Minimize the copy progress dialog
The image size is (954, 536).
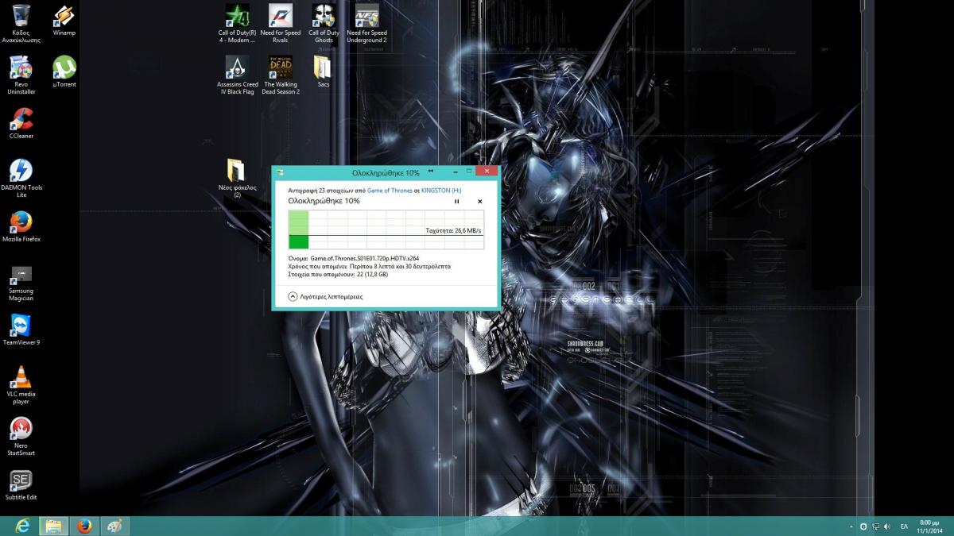456,171
